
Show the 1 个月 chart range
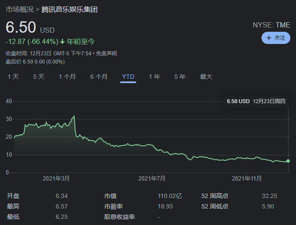pos(67,77)
